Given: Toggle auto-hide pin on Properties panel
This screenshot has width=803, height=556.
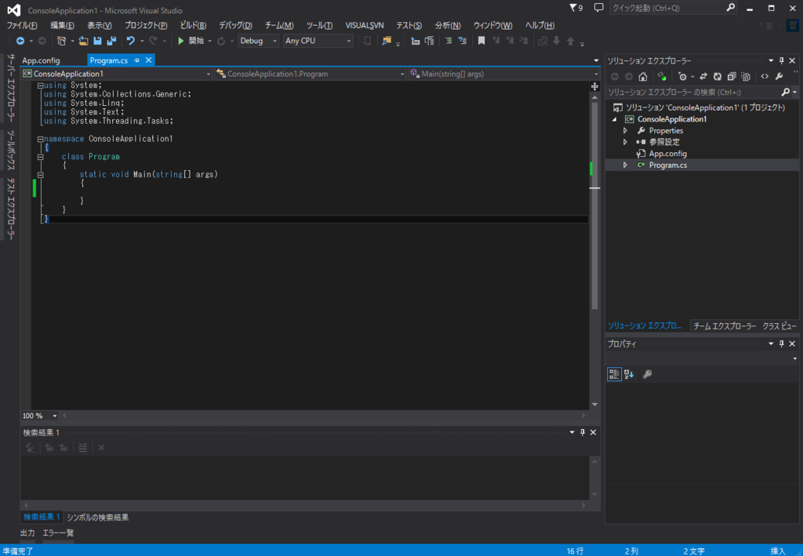Looking at the screenshot, I should [782, 343].
